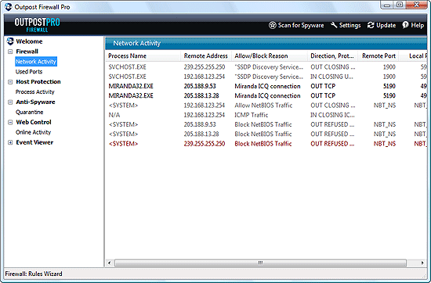Click the Firewall: Rules Wizard status text
Image resolution: width=431 pixels, height=283 pixels.
(34, 274)
